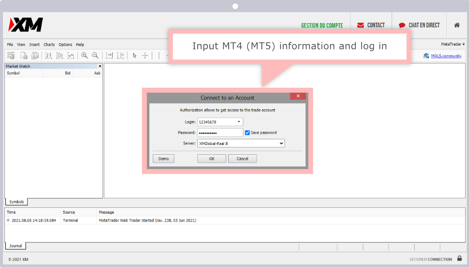The height and width of the screenshot is (268, 470).
Task: Open the MQL5.community link
Action: point(446,56)
